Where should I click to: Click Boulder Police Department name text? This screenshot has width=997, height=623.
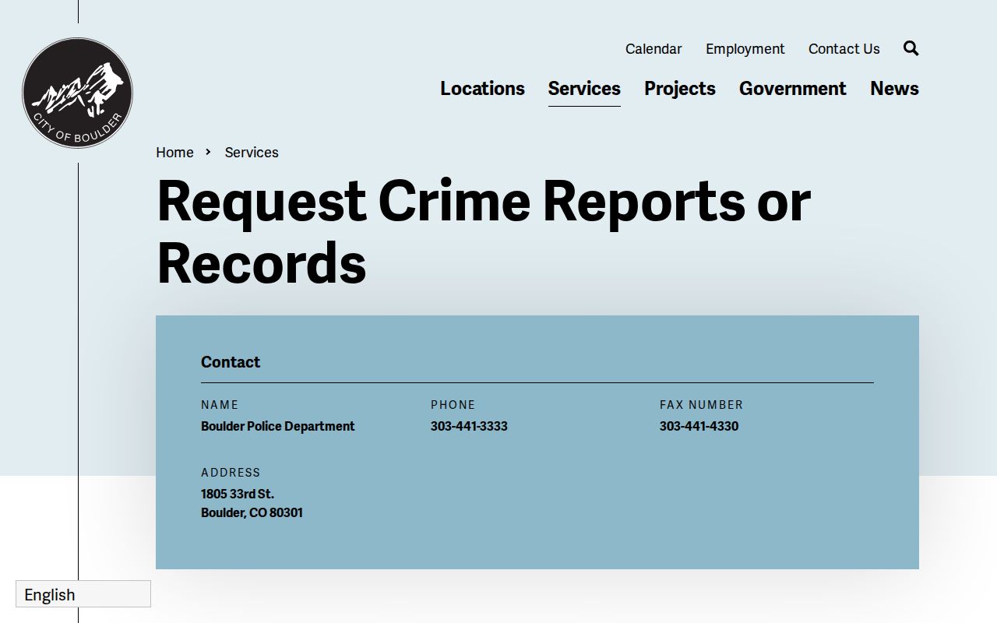(x=277, y=426)
